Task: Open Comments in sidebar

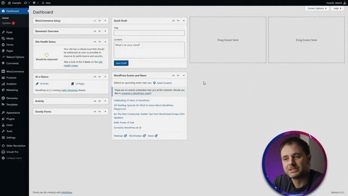Action: [x=13, y=63]
